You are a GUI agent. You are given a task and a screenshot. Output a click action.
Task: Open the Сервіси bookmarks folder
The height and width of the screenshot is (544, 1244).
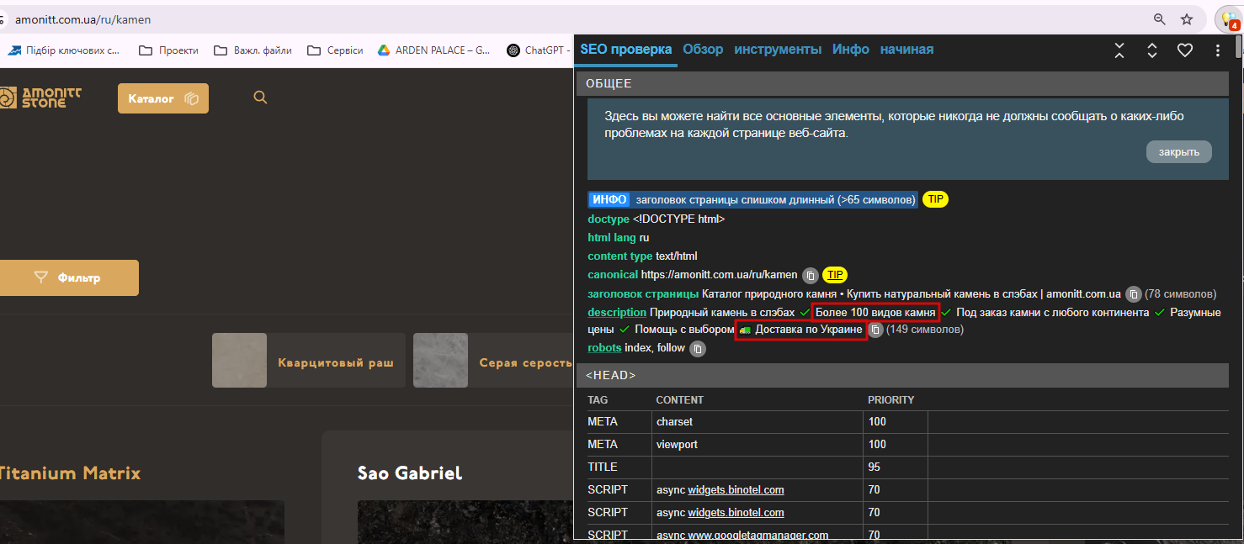click(x=335, y=50)
